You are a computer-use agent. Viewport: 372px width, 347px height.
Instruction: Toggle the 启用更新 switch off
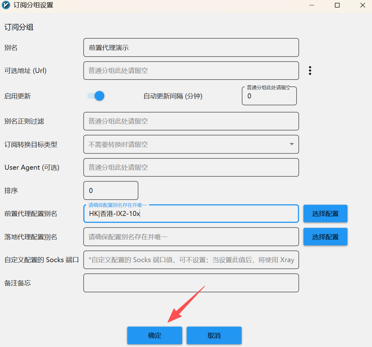[x=96, y=96]
